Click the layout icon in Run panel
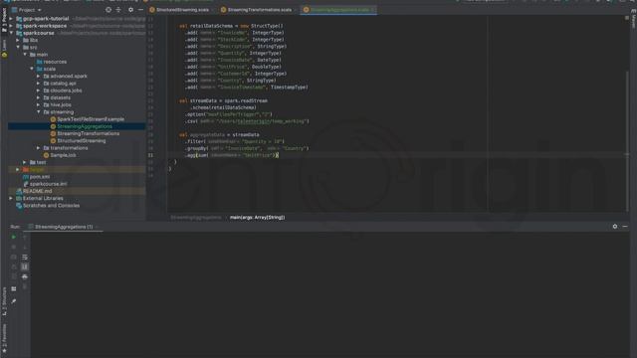This screenshot has width=637, height=358. 13,288
